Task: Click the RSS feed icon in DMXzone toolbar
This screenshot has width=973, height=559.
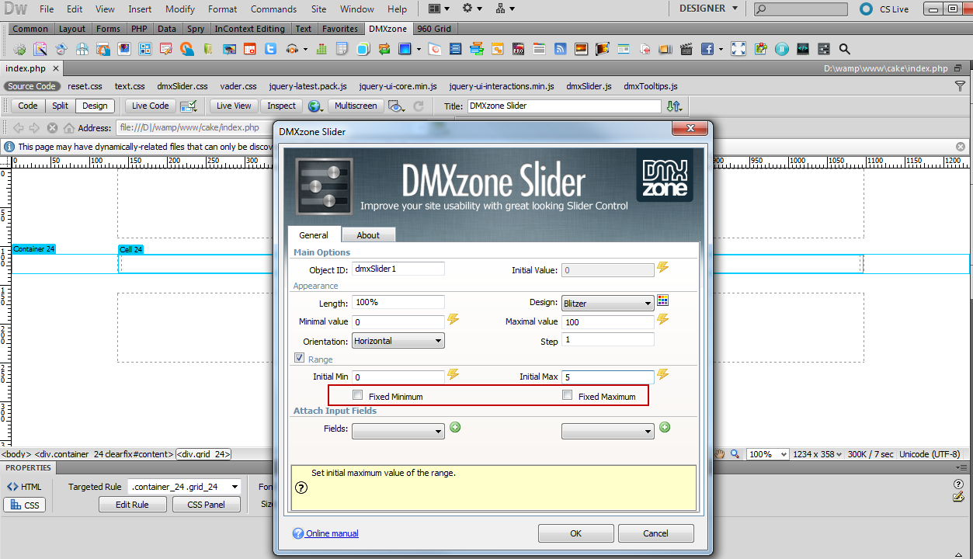Action: (560, 49)
